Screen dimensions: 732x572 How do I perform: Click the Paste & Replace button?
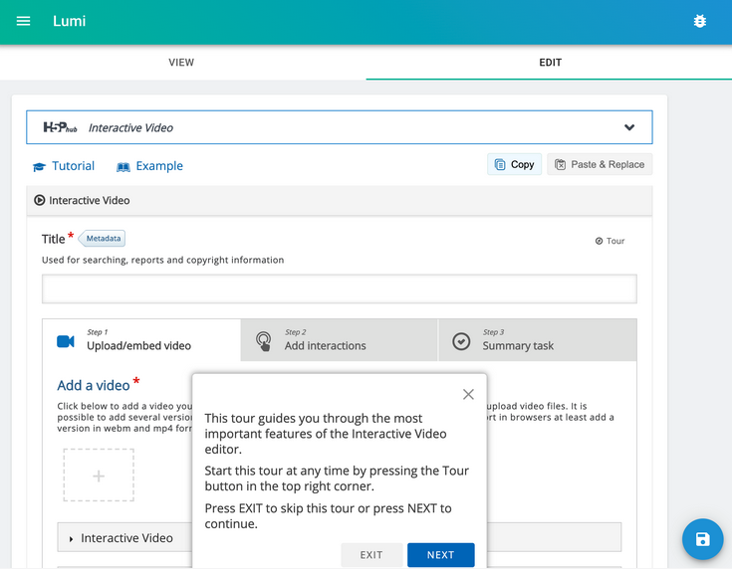pyautogui.click(x=600, y=164)
